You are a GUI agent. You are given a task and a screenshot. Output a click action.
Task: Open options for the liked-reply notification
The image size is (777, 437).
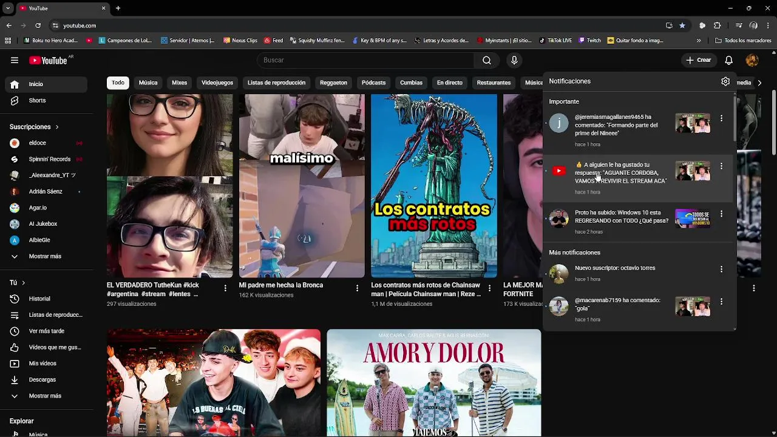tap(721, 166)
